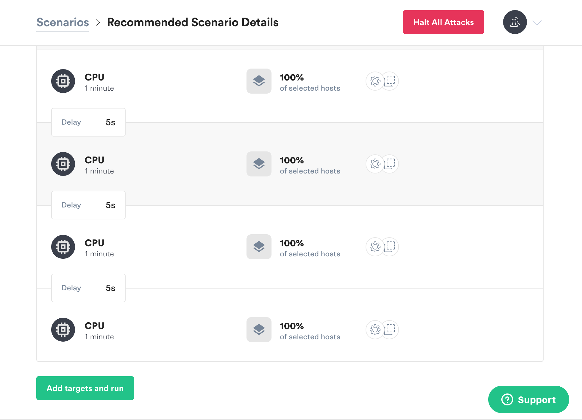
Task: Click the Add targets and run button
Action: pos(85,388)
